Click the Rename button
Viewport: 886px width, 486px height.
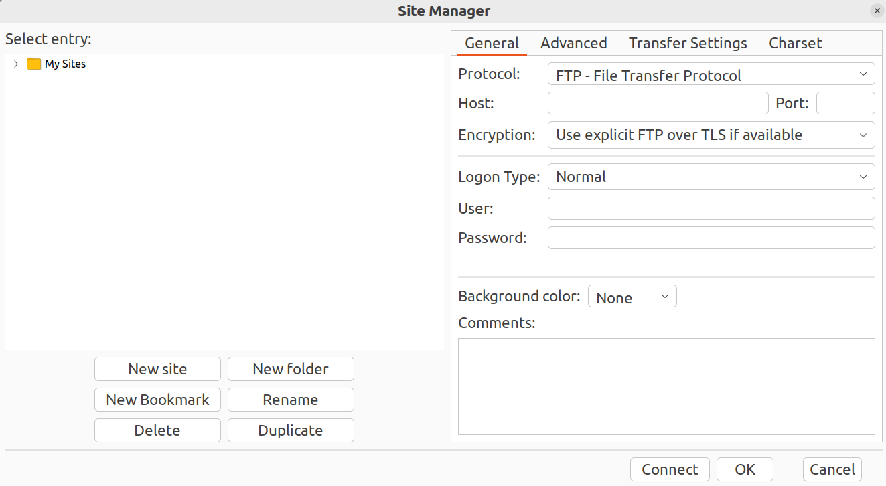pos(291,400)
